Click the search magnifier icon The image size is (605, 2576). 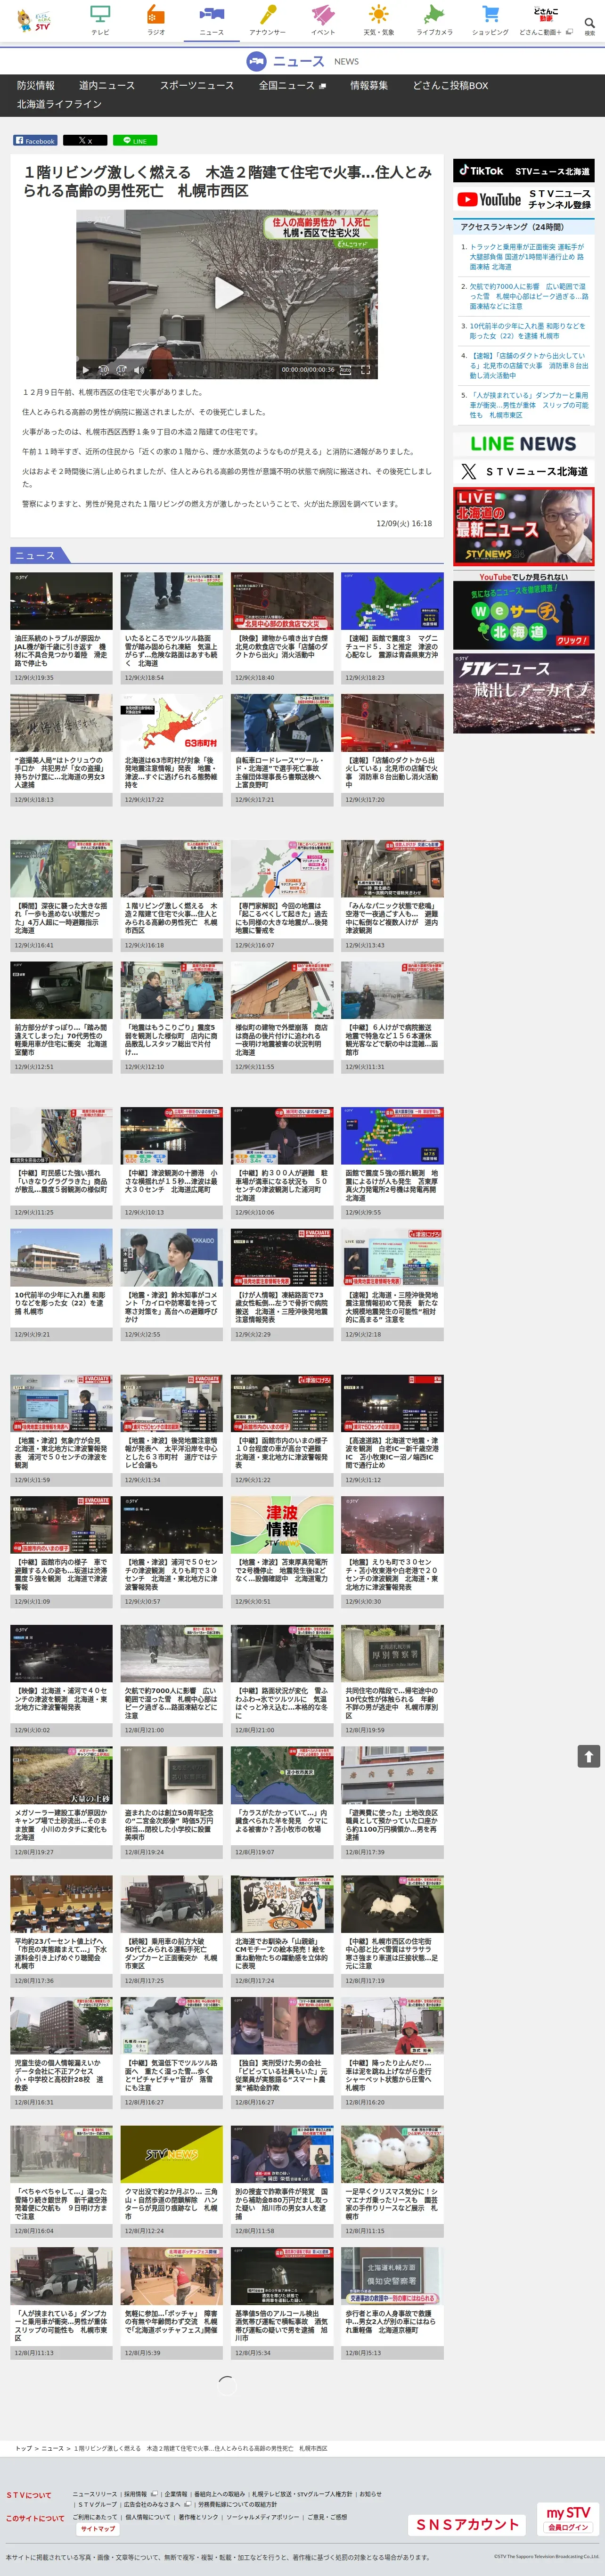(x=589, y=23)
